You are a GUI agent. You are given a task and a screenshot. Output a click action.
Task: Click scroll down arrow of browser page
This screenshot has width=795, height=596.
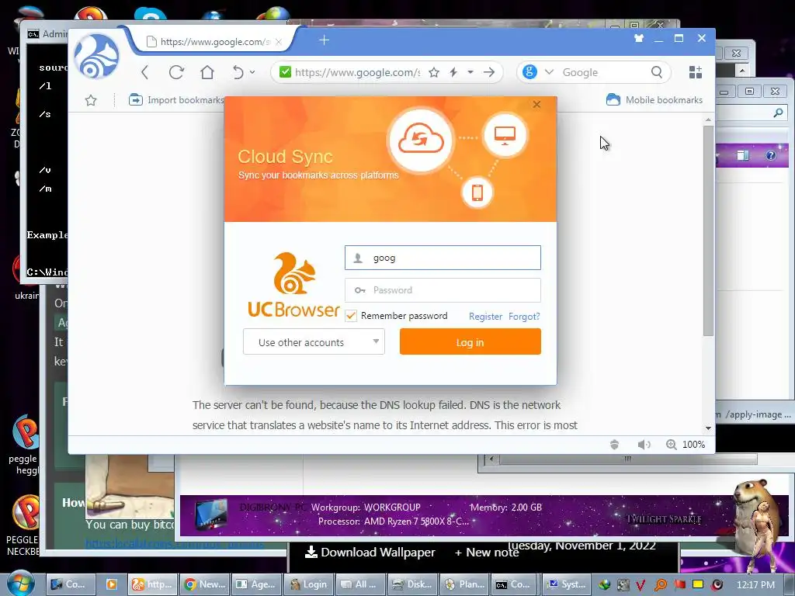click(x=708, y=428)
